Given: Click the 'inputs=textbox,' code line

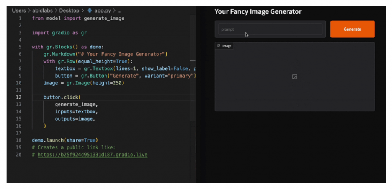Looking at the screenshot, I should pyautogui.click(x=77, y=111).
